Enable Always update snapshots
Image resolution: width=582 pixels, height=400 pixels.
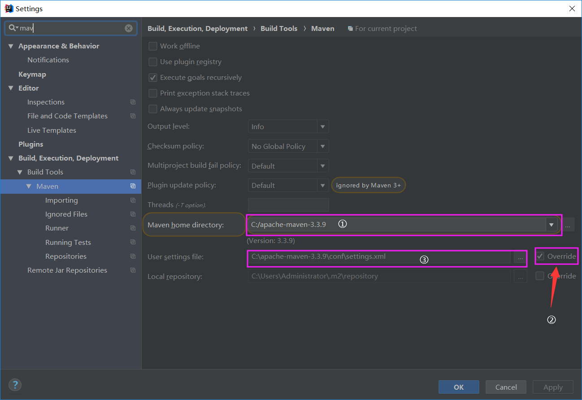pyautogui.click(x=153, y=109)
